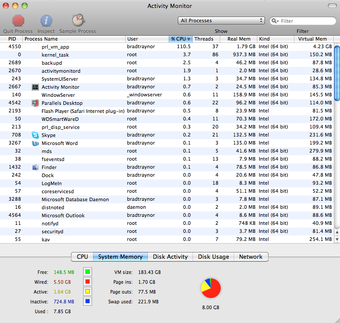Click the 7.85 GB Used value
This screenshot has width=340, height=323.
(62, 311)
